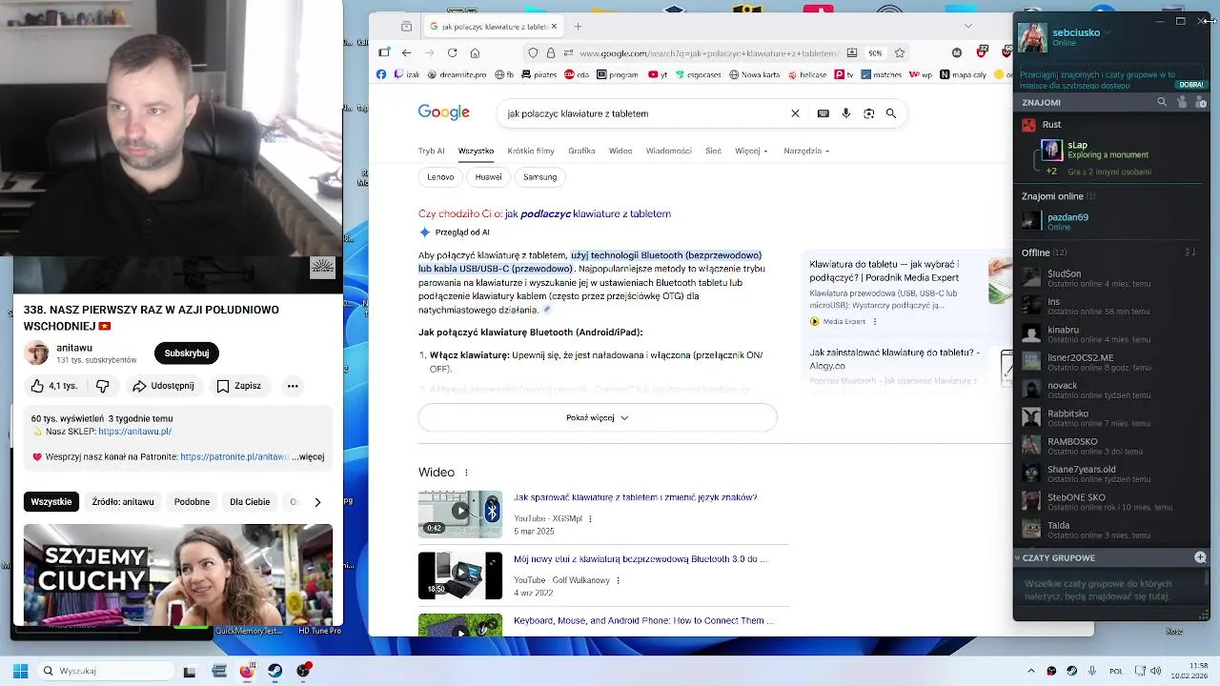The width and height of the screenshot is (1220, 686).
Task: Open the 'csgocases' bookmark
Action: [x=697, y=74]
